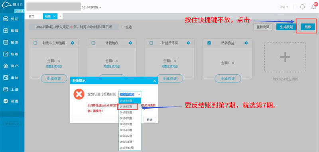Viewport: 319px width, 152px height.
Task: Check the 转出未交增值税 checkbox
Action: [x=35, y=43]
